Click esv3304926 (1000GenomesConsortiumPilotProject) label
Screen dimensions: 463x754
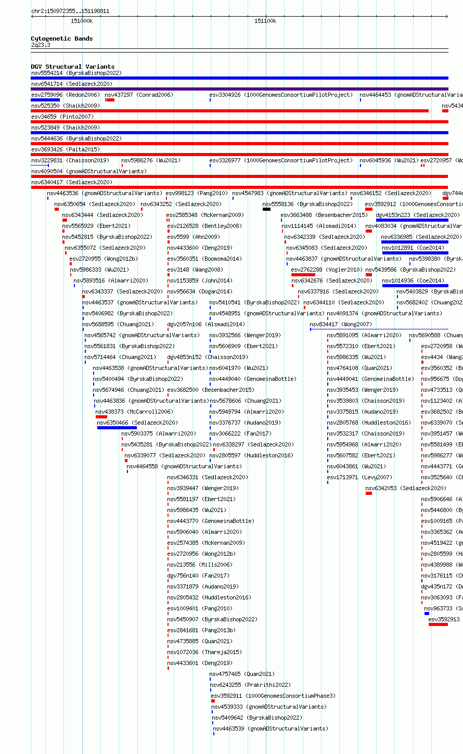281,95
